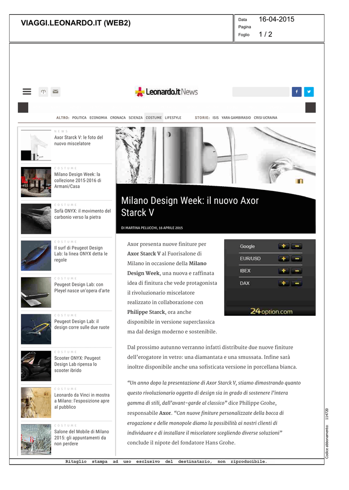The height and width of the screenshot is (490, 349).
Task: Open Peugeot Pleyel opera d'arte article
Action: pyautogui.click(x=82, y=288)
